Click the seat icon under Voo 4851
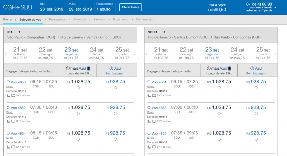Screen dimensions: 287x156 (x=149, y=96)
